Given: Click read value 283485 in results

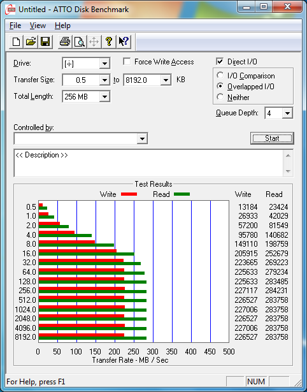Looking at the screenshot, I should click(276, 282).
